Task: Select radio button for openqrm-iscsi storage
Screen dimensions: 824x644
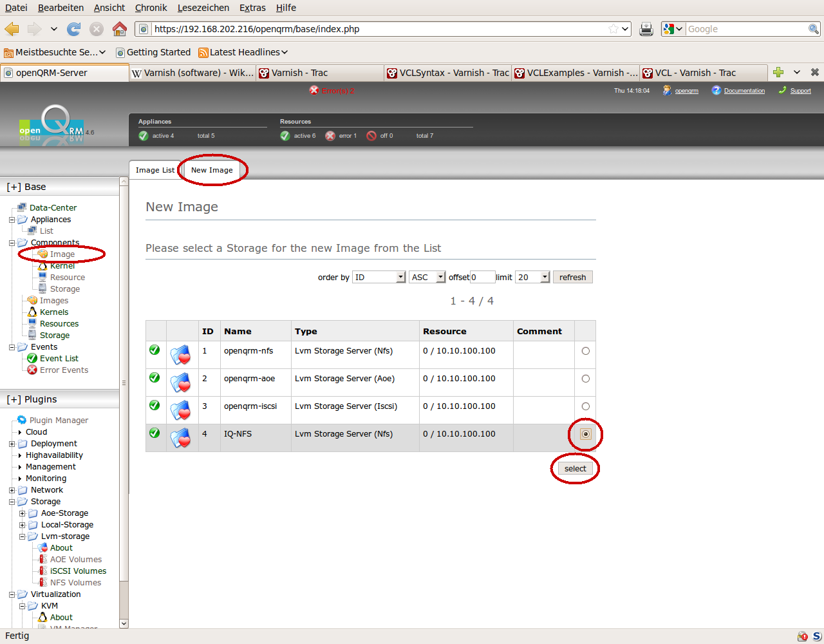Action: pyautogui.click(x=585, y=406)
